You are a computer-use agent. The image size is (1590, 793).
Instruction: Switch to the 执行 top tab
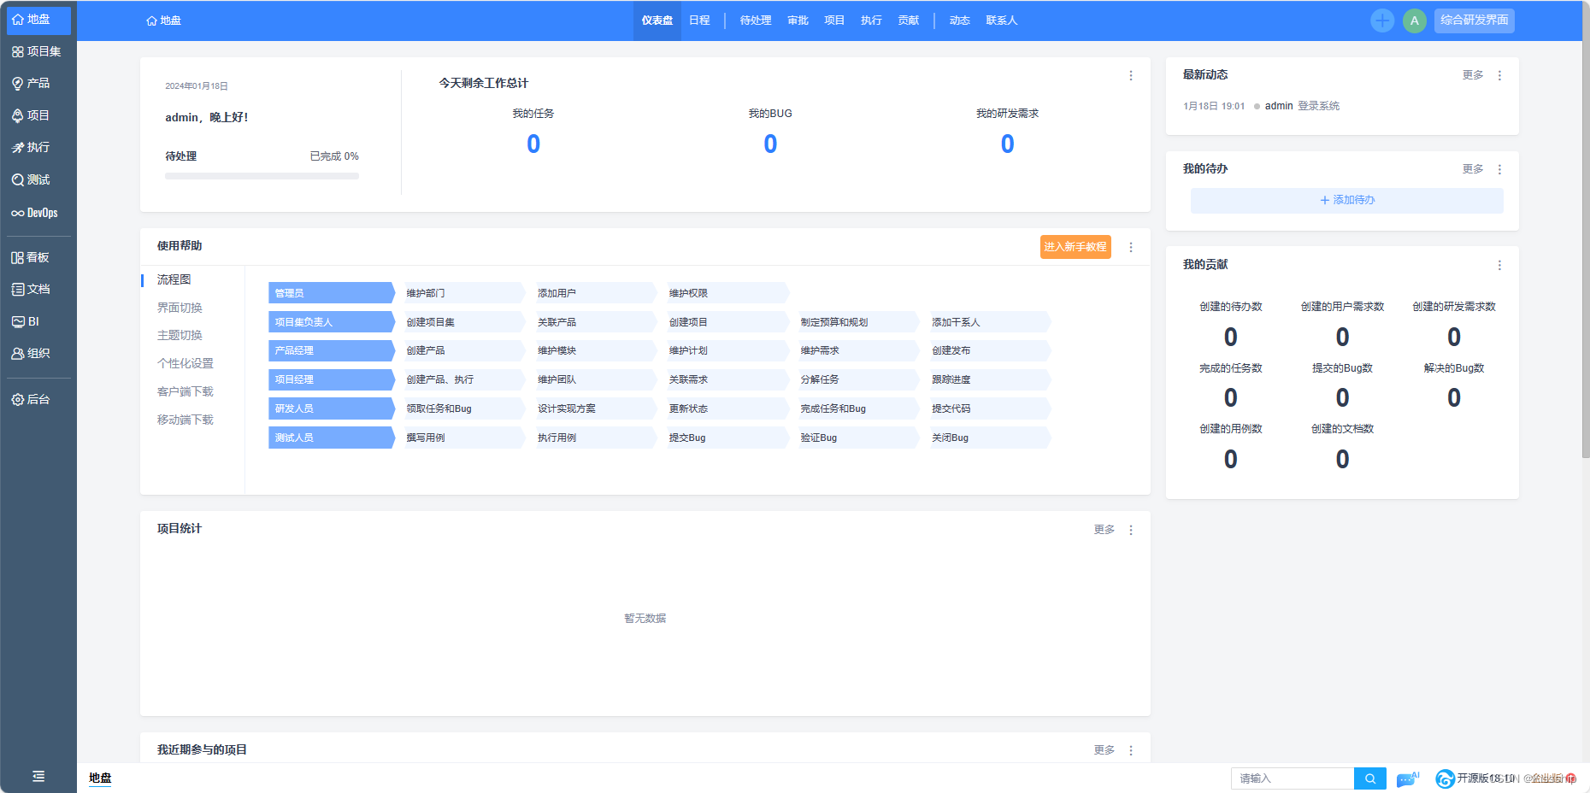pos(871,21)
